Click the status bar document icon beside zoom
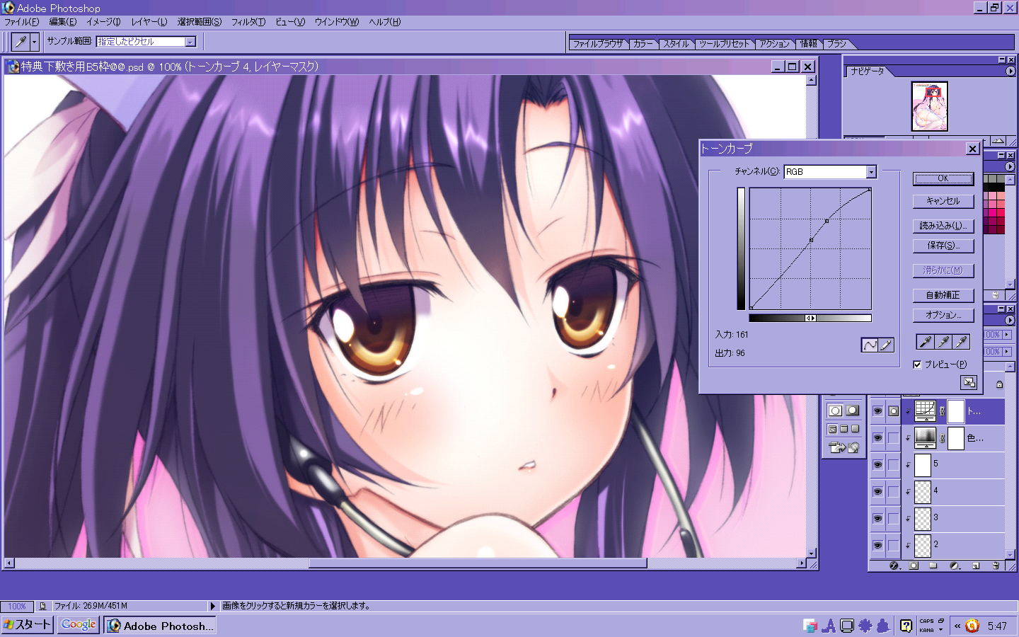Viewport: 1019px width, 637px height. point(42,607)
